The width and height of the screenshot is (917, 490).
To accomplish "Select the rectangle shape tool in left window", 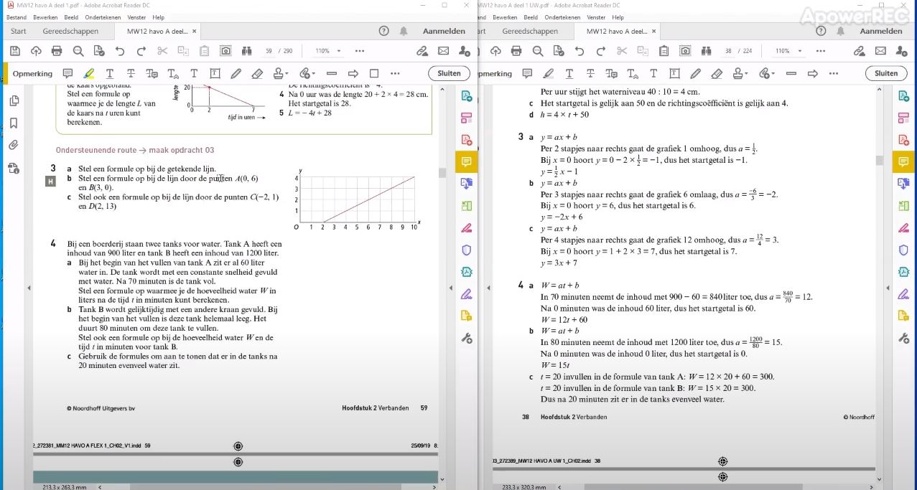I will pos(373,73).
